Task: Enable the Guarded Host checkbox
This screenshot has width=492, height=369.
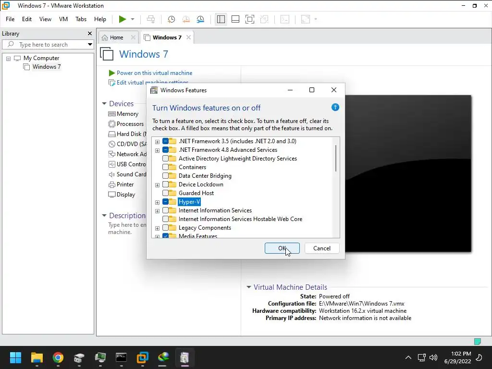Action: [x=165, y=193]
